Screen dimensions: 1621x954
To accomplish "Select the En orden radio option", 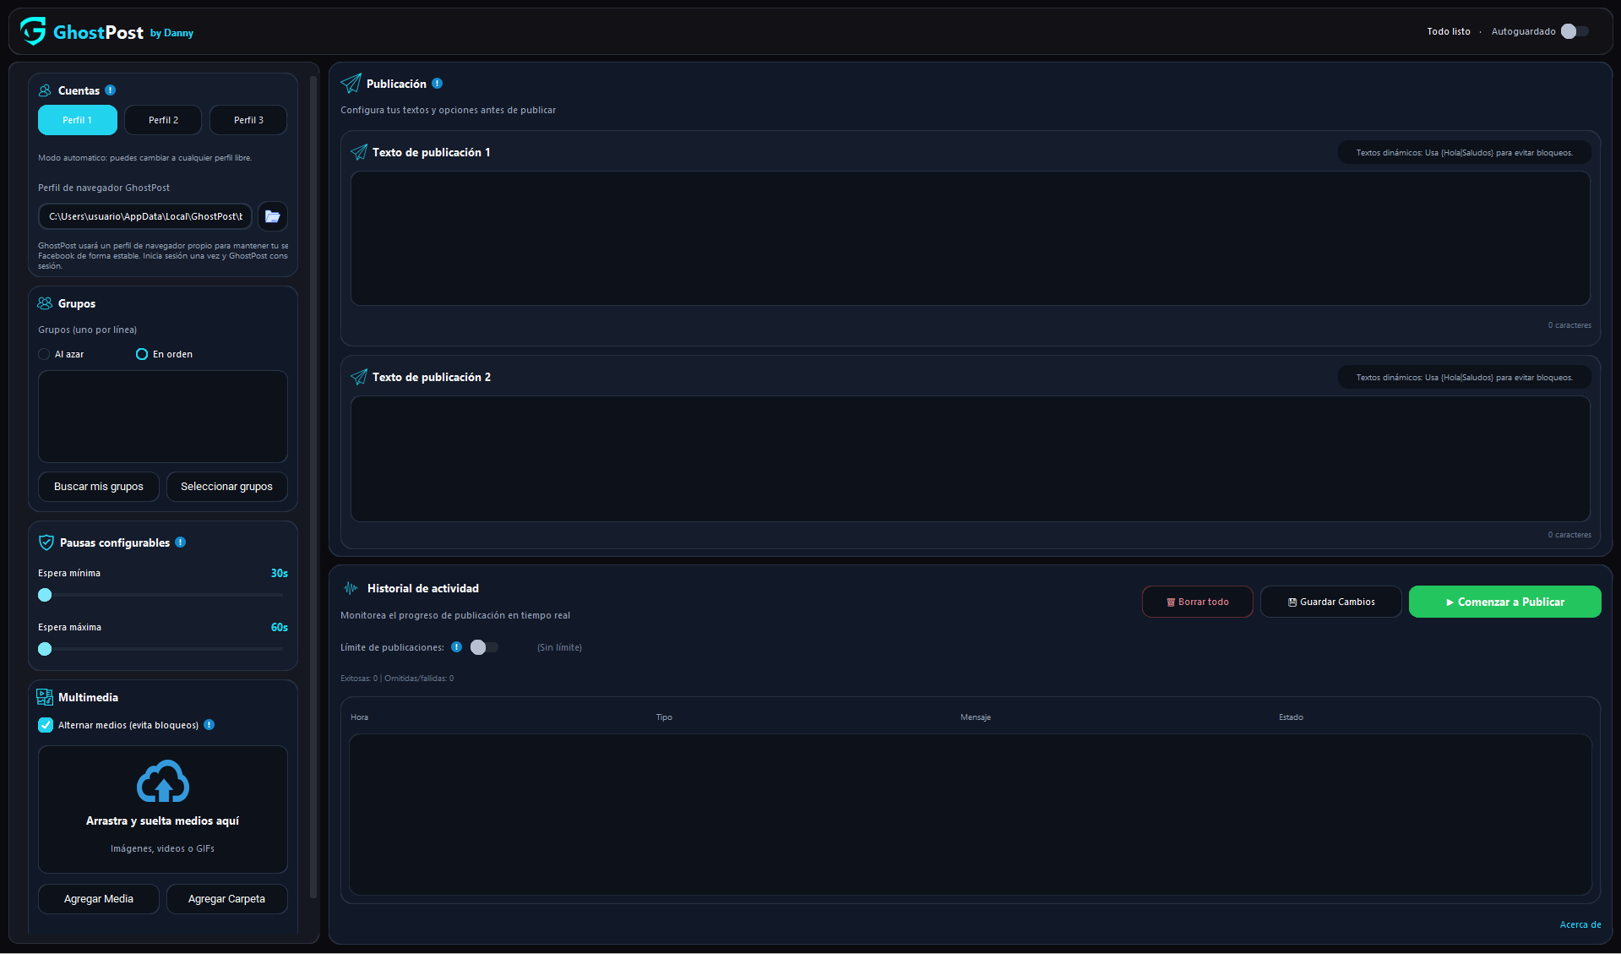I will point(142,354).
